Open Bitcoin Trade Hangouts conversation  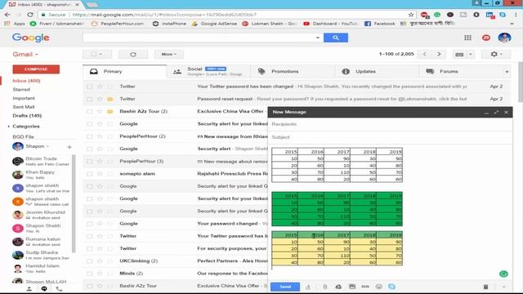pos(41,161)
